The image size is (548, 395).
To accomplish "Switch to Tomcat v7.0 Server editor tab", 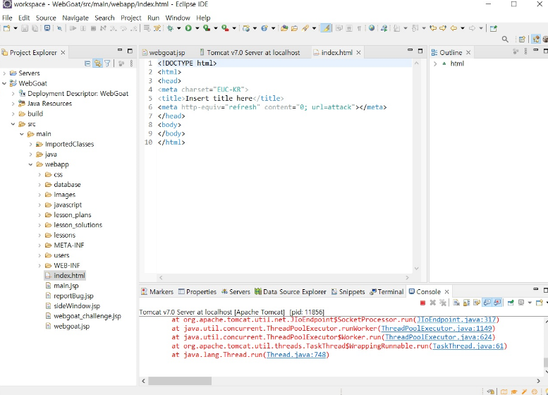I will point(250,52).
